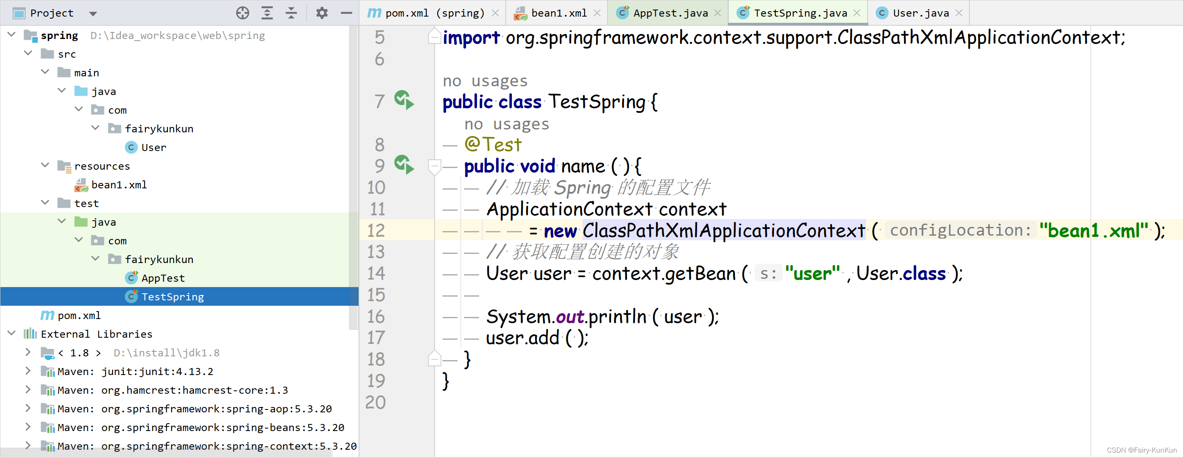Click 'no usages' hint above @Test

(507, 124)
